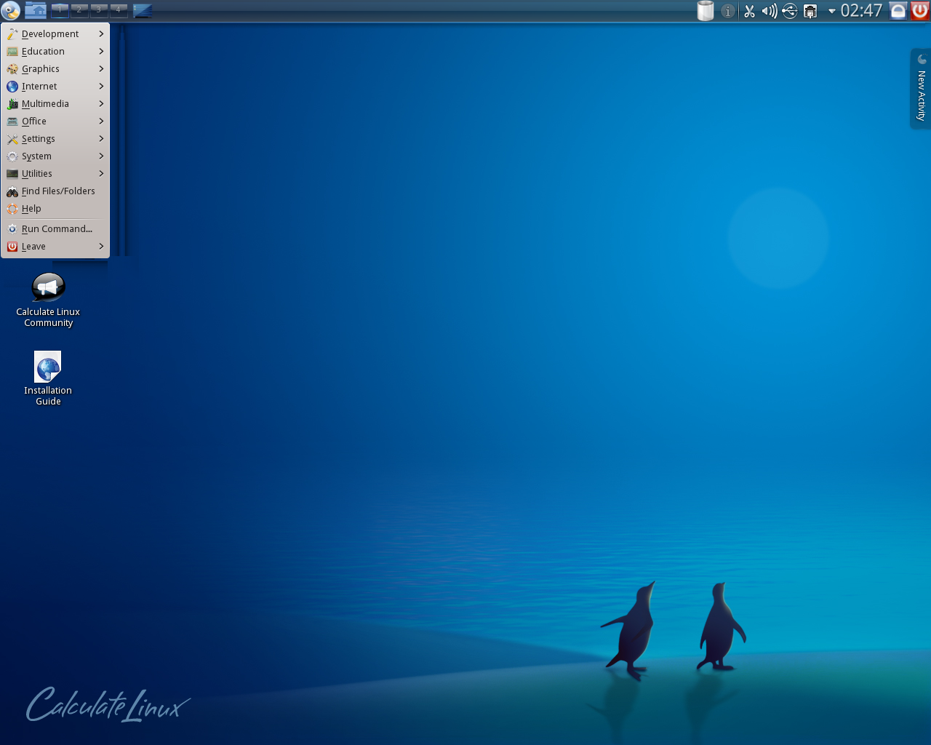Expand arrow next to Graphics

pos(101,69)
